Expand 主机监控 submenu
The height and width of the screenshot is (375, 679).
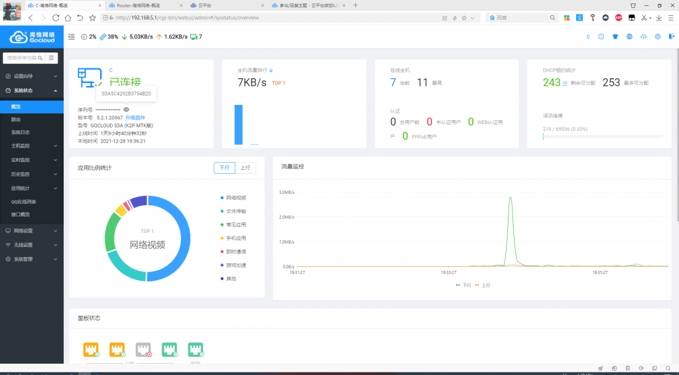[32, 146]
